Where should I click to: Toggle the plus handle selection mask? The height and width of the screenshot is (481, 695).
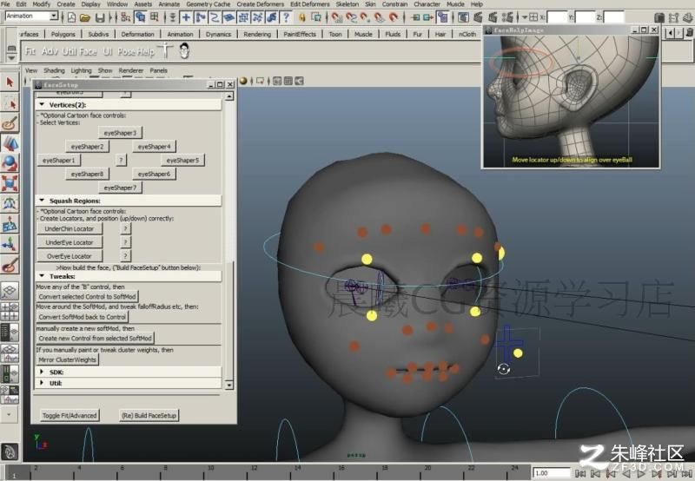pos(186,17)
